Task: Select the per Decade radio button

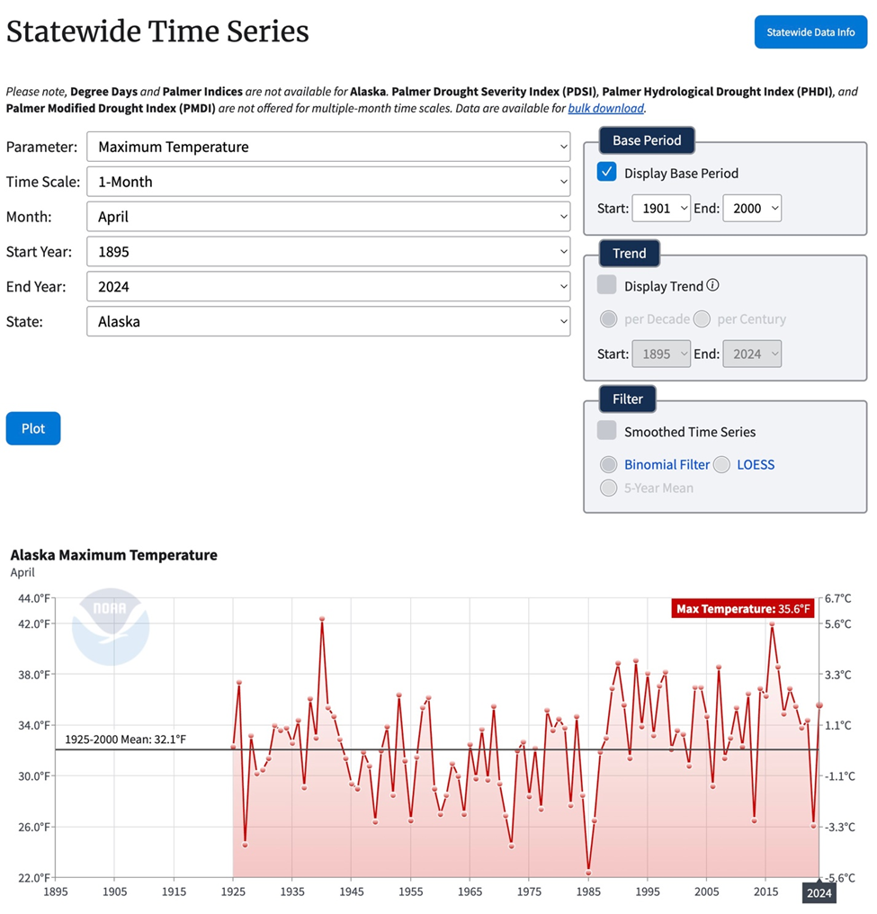Action: 609,318
